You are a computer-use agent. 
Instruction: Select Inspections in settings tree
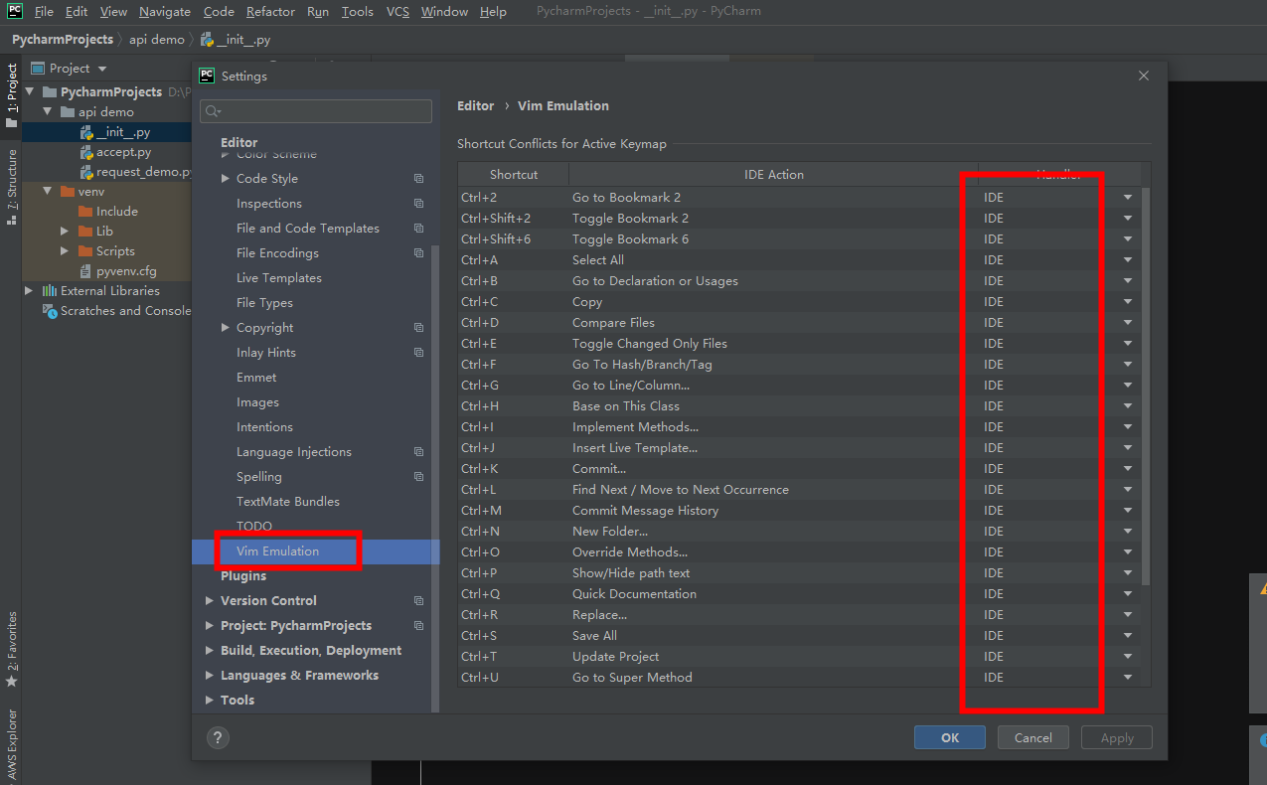[269, 204]
